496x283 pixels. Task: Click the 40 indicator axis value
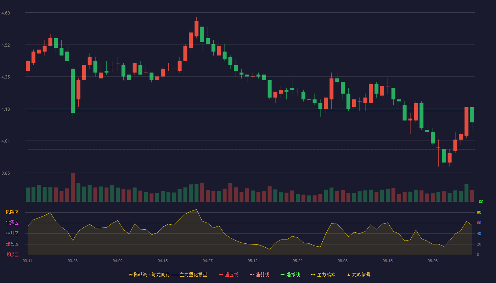479,233
